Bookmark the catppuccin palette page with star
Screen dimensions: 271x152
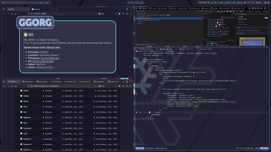pos(103,86)
